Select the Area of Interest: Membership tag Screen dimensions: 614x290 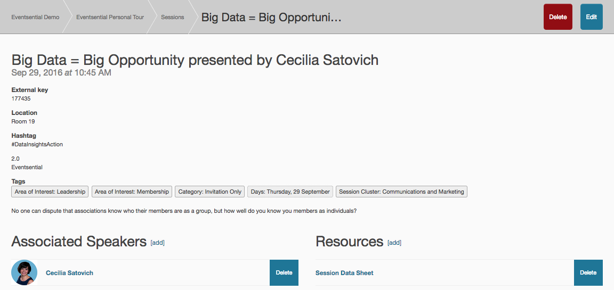pyautogui.click(x=132, y=192)
